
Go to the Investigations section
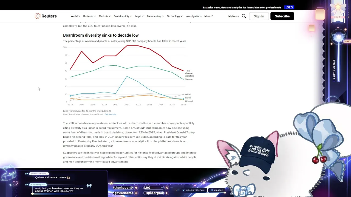[x=193, y=16]
